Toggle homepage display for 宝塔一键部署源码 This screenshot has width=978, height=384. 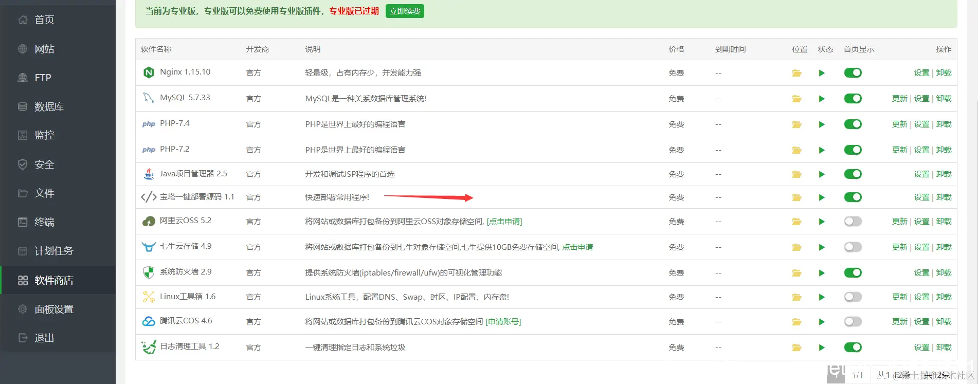pyautogui.click(x=853, y=197)
